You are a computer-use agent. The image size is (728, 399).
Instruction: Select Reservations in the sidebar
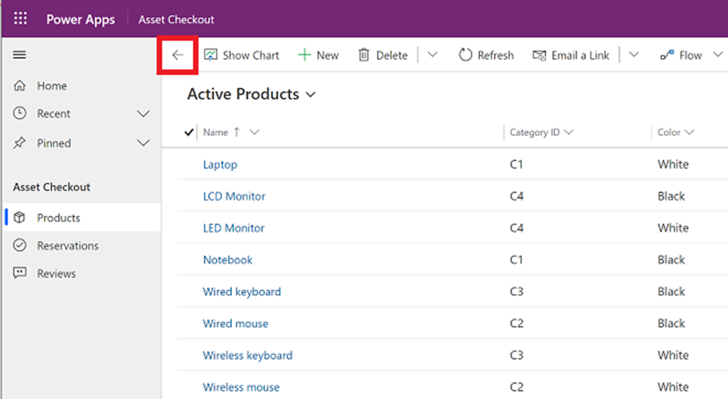(x=67, y=245)
